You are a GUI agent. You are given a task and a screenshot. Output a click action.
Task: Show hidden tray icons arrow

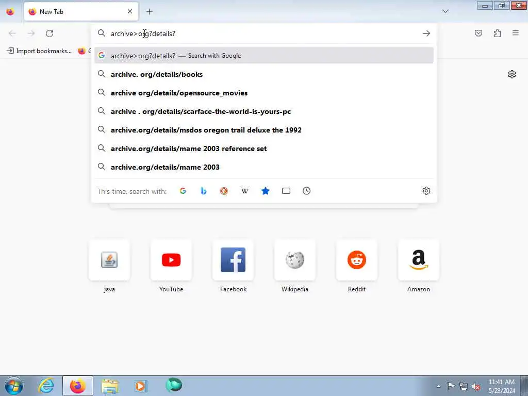coord(438,386)
